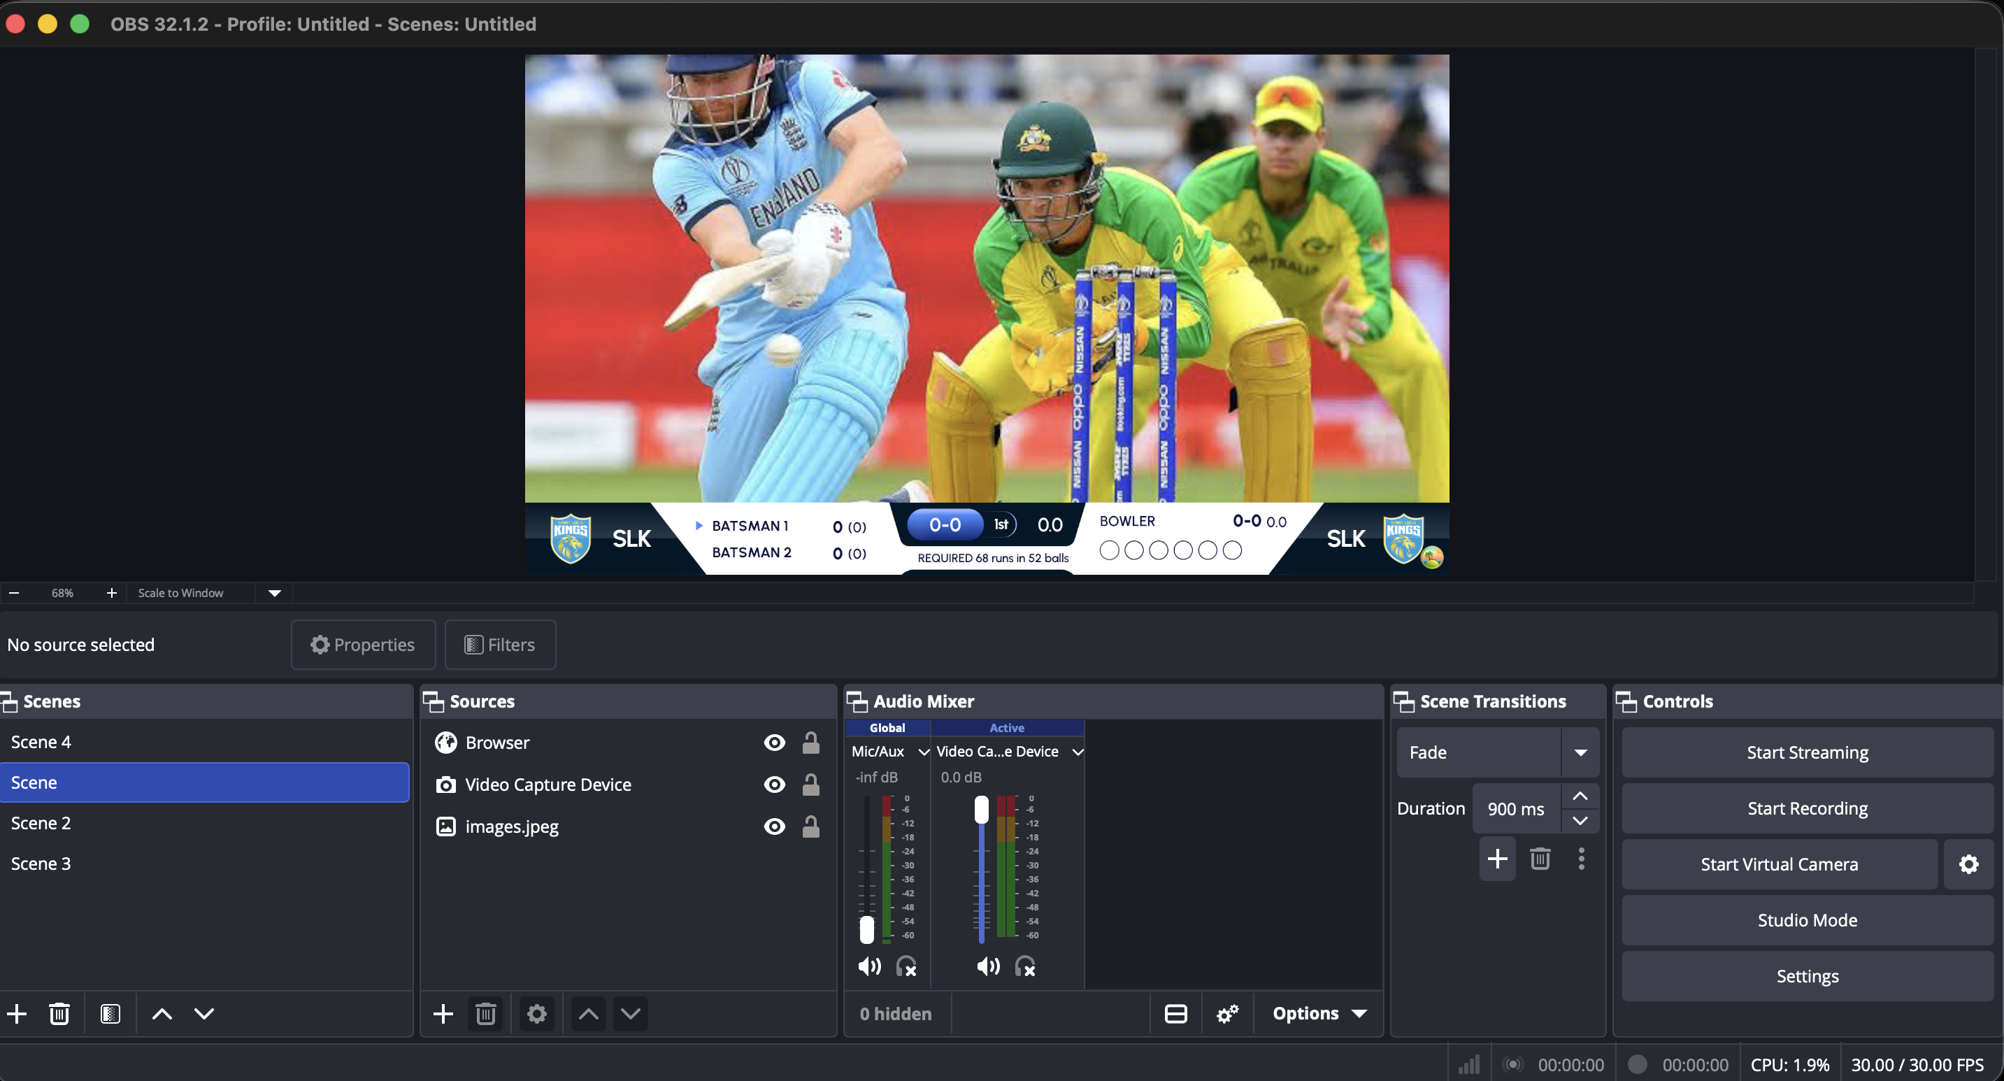Move scene down with arrow icon

203,1013
